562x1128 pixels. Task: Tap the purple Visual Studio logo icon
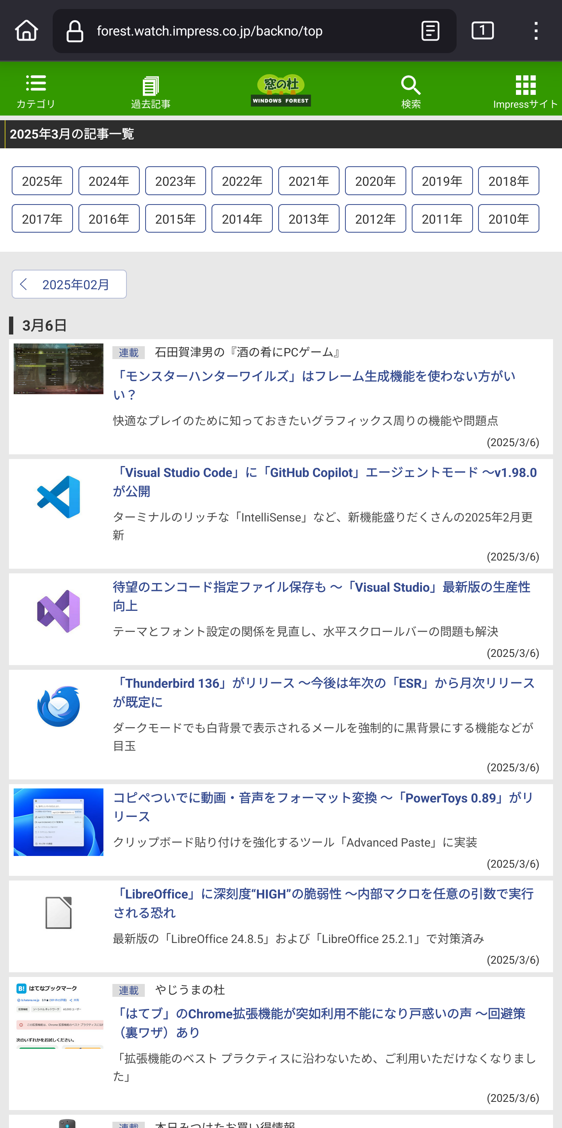tap(59, 611)
